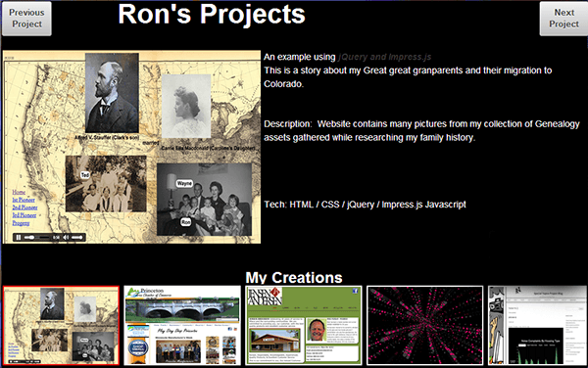Go to Next Project
The width and height of the screenshot is (588, 368).
coord(563,19)
